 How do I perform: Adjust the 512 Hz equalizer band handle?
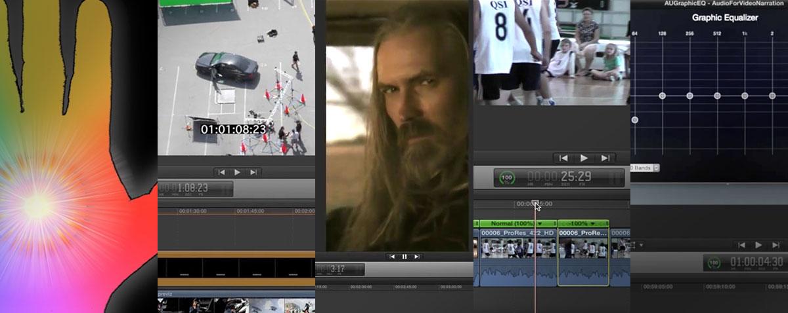tap(717, 96)
